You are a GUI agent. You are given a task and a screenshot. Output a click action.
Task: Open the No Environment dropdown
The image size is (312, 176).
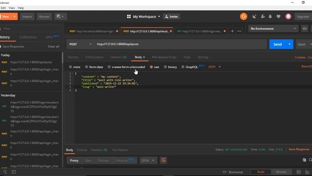[x=273, y=29]
